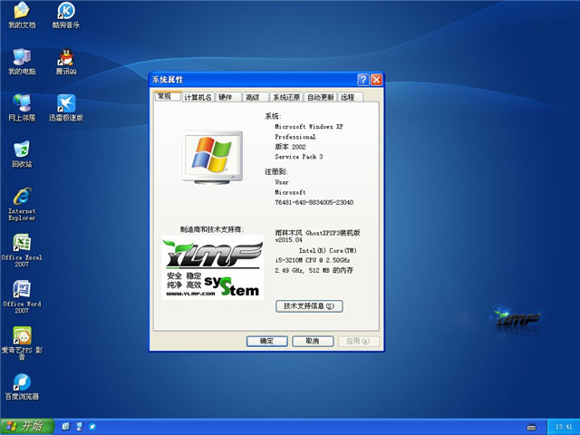Confirm with the 确定 button
The width and height of the screenshot is (580, 435).
click(x=267, y=341)
